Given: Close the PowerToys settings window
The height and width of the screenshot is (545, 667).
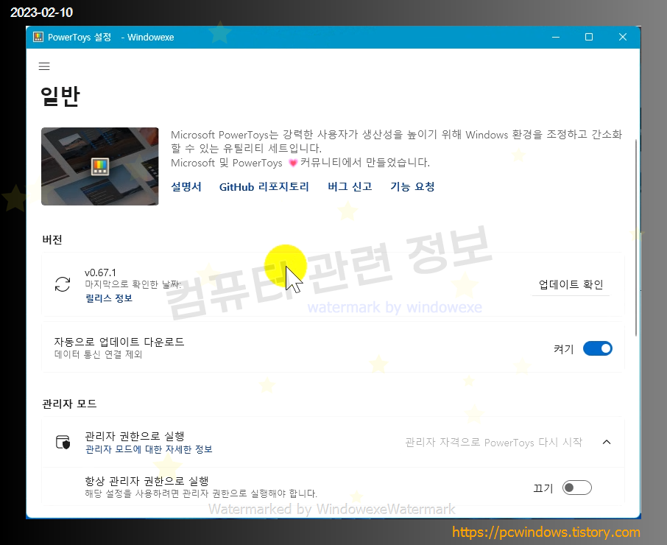Looking at the screenshot, I should [622, 37].
